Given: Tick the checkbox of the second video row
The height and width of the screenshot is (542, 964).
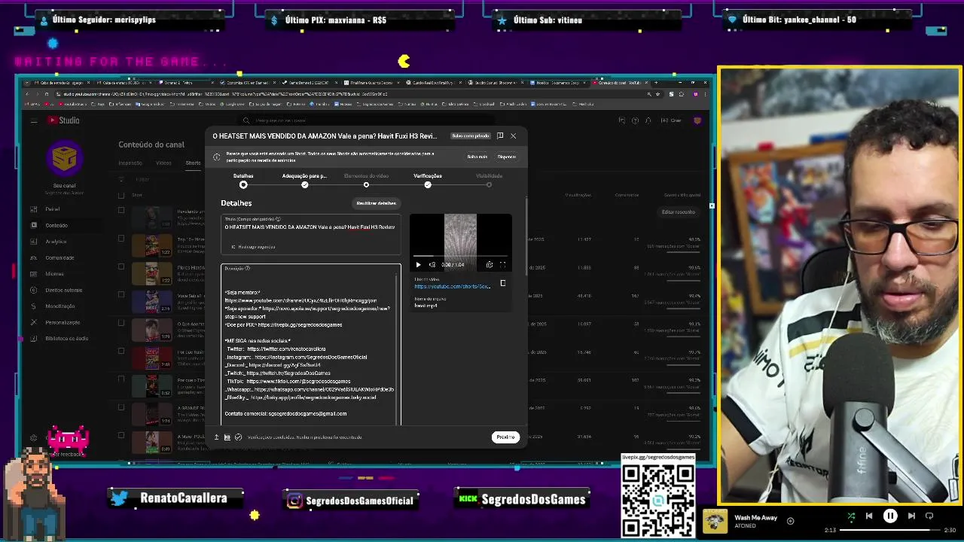Looking at the screenshot, I should click(x=121, y=239).
